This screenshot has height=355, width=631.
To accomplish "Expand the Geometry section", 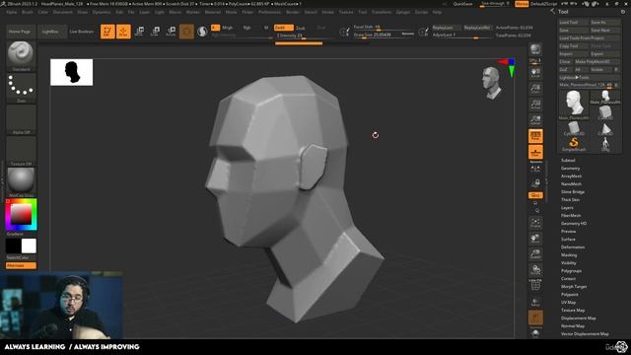I will (x=570, y=169).
